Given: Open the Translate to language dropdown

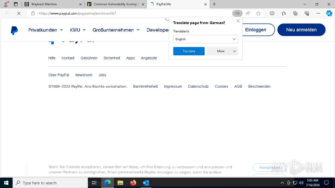Looking at the screenshot, I should click(x=206, y=39).
